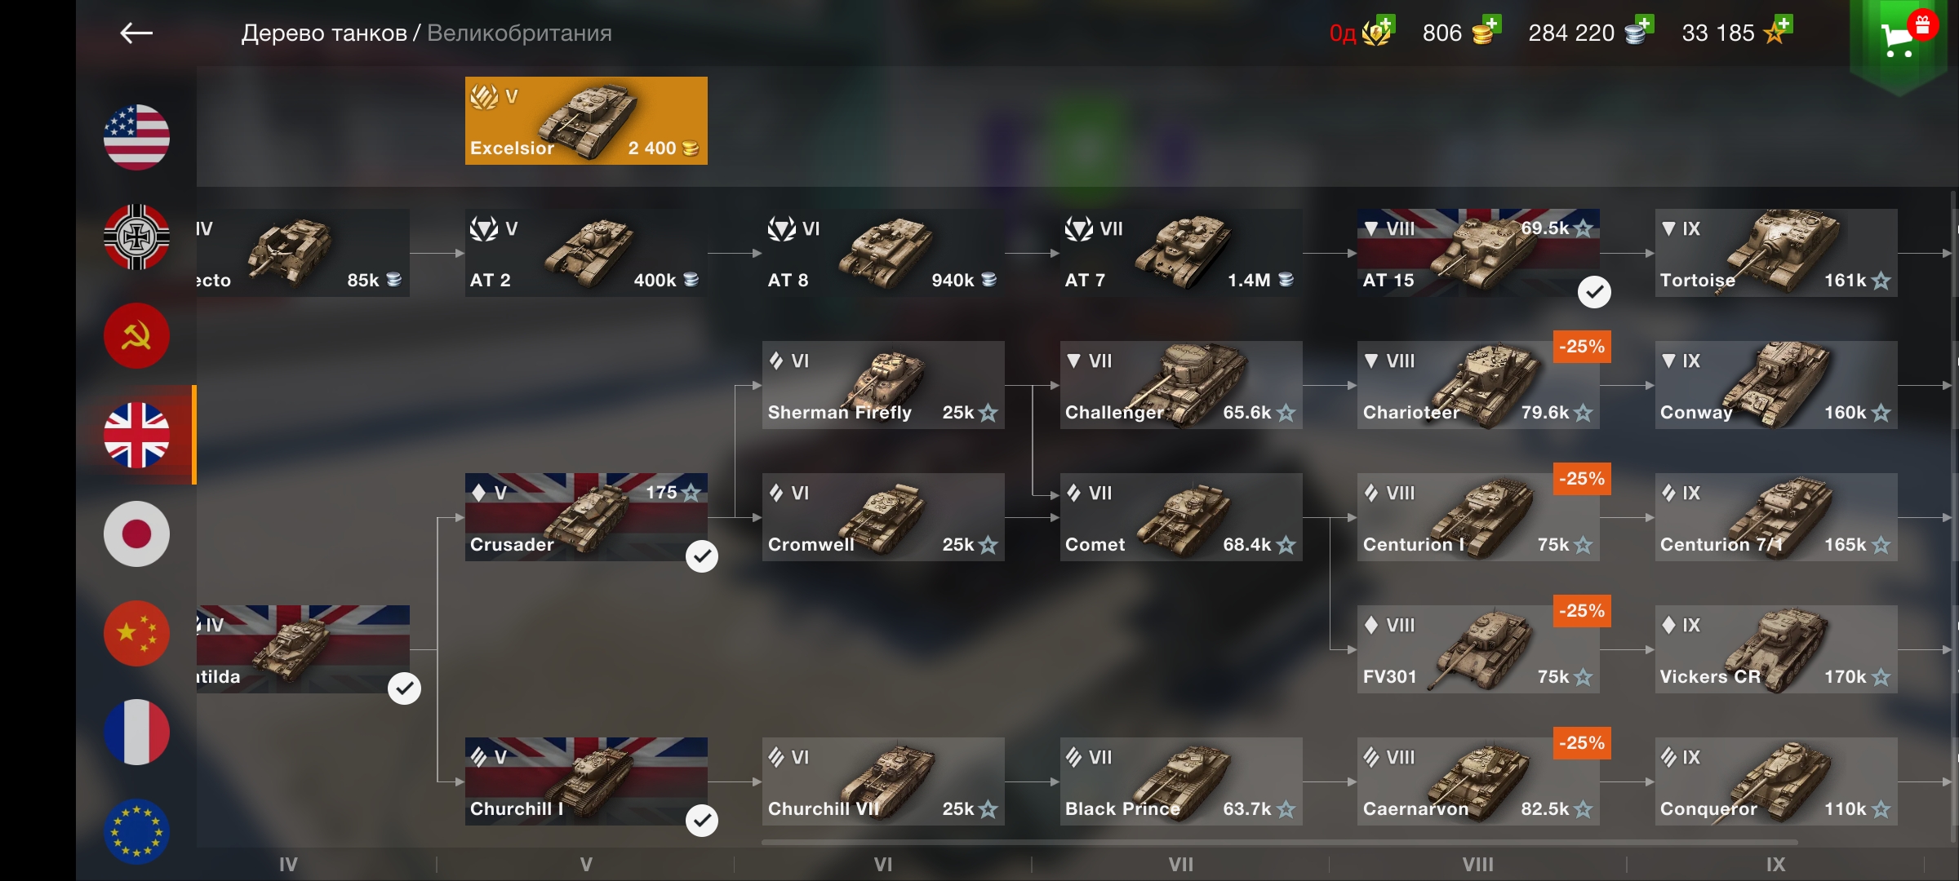Select the Japan nation flag

(136, 533)
